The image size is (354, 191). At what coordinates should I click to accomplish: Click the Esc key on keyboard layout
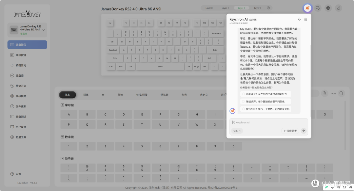coord(110,23)
